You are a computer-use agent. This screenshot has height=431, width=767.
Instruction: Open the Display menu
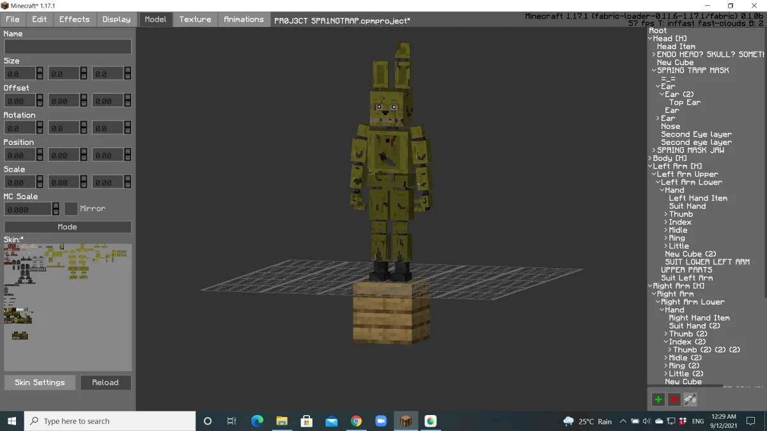[116, 19]
